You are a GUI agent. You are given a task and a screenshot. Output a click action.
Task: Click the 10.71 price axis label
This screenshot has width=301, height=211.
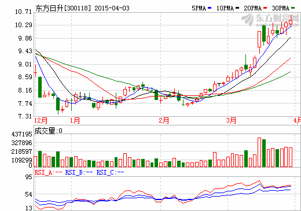23,12
